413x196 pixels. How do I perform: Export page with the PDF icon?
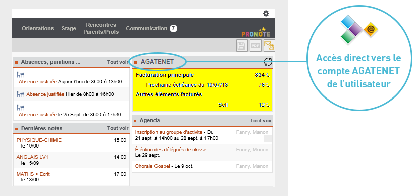[x=255, y=45]
